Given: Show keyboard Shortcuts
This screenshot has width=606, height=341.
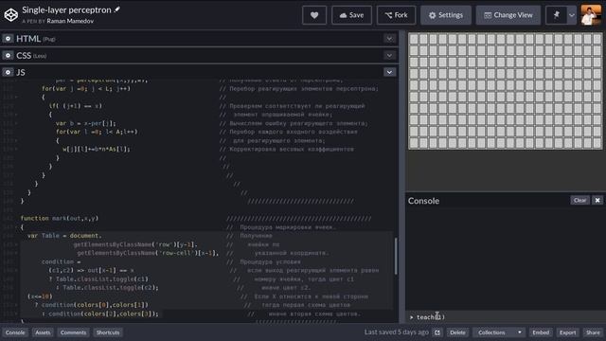Looking at the screenshot, I should click(108, 332).
